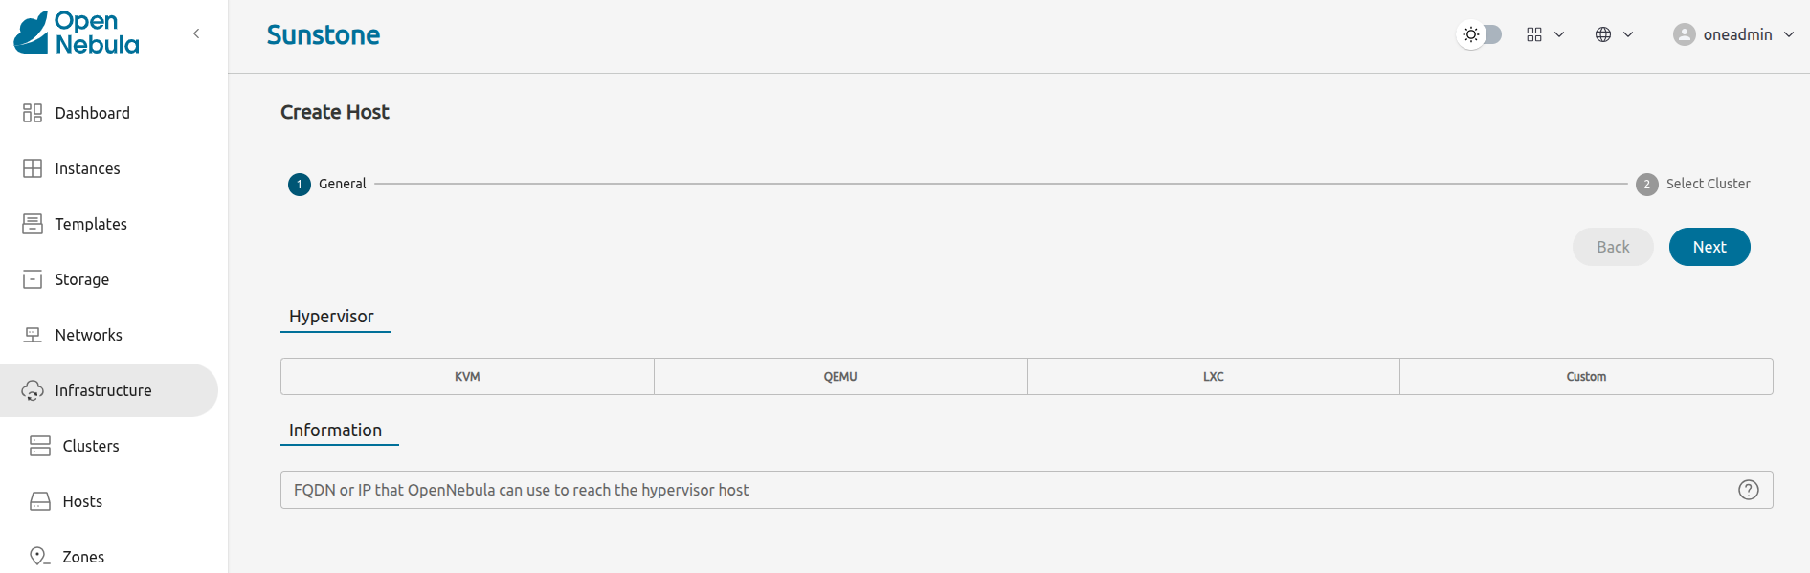Open the language globe dropdown
The image size is (1810, 573).
click(x=1614, y=34)
